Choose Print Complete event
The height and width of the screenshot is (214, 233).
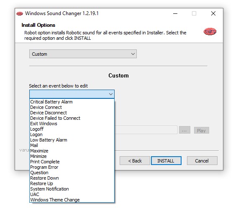[72, 162]
